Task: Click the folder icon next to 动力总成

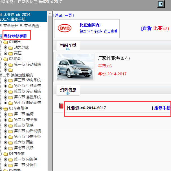Action: [10, 48]
